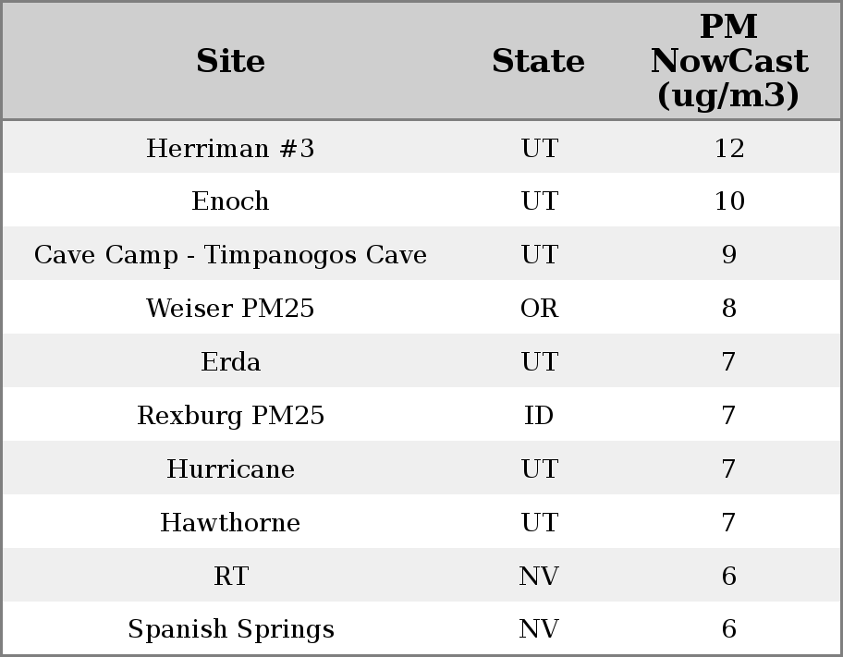This screenshot has width=843, height=657.
Task: Click the Hurricane site name
Action: tap(230, 469)
